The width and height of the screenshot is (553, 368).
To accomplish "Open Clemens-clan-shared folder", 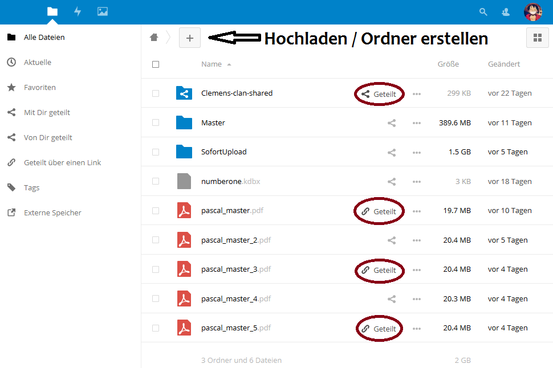I will click(x=237, y=93).
